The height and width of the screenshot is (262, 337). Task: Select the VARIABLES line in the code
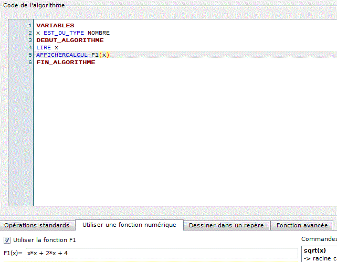coord(55,25)
